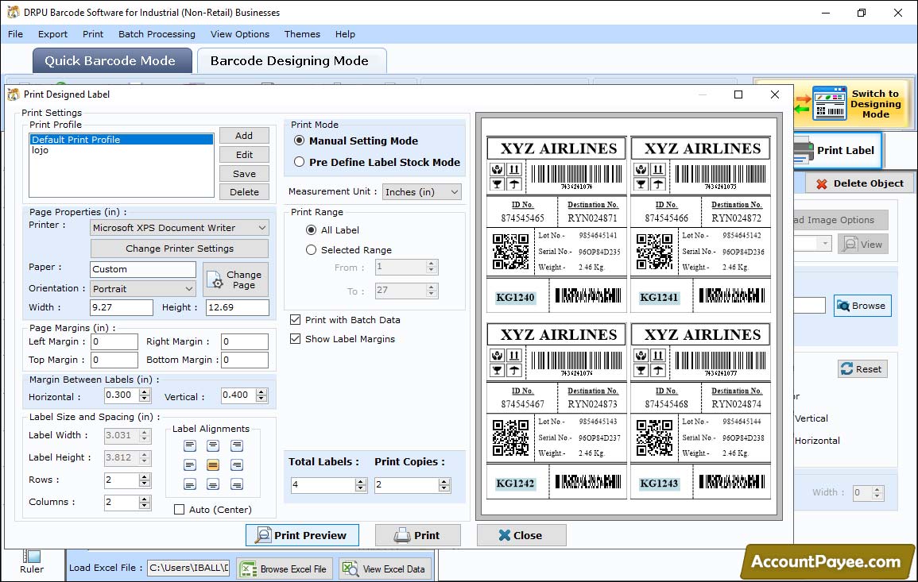Select Manual Setting Mode radio button

(x=299, y=141)
